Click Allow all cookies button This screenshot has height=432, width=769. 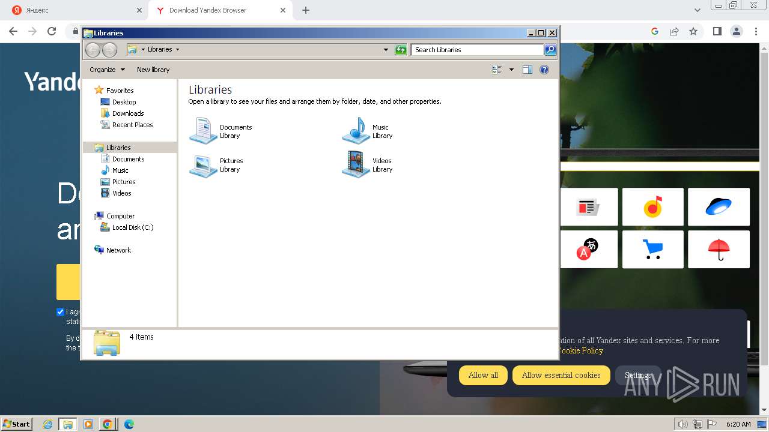[x=483, y=375]
